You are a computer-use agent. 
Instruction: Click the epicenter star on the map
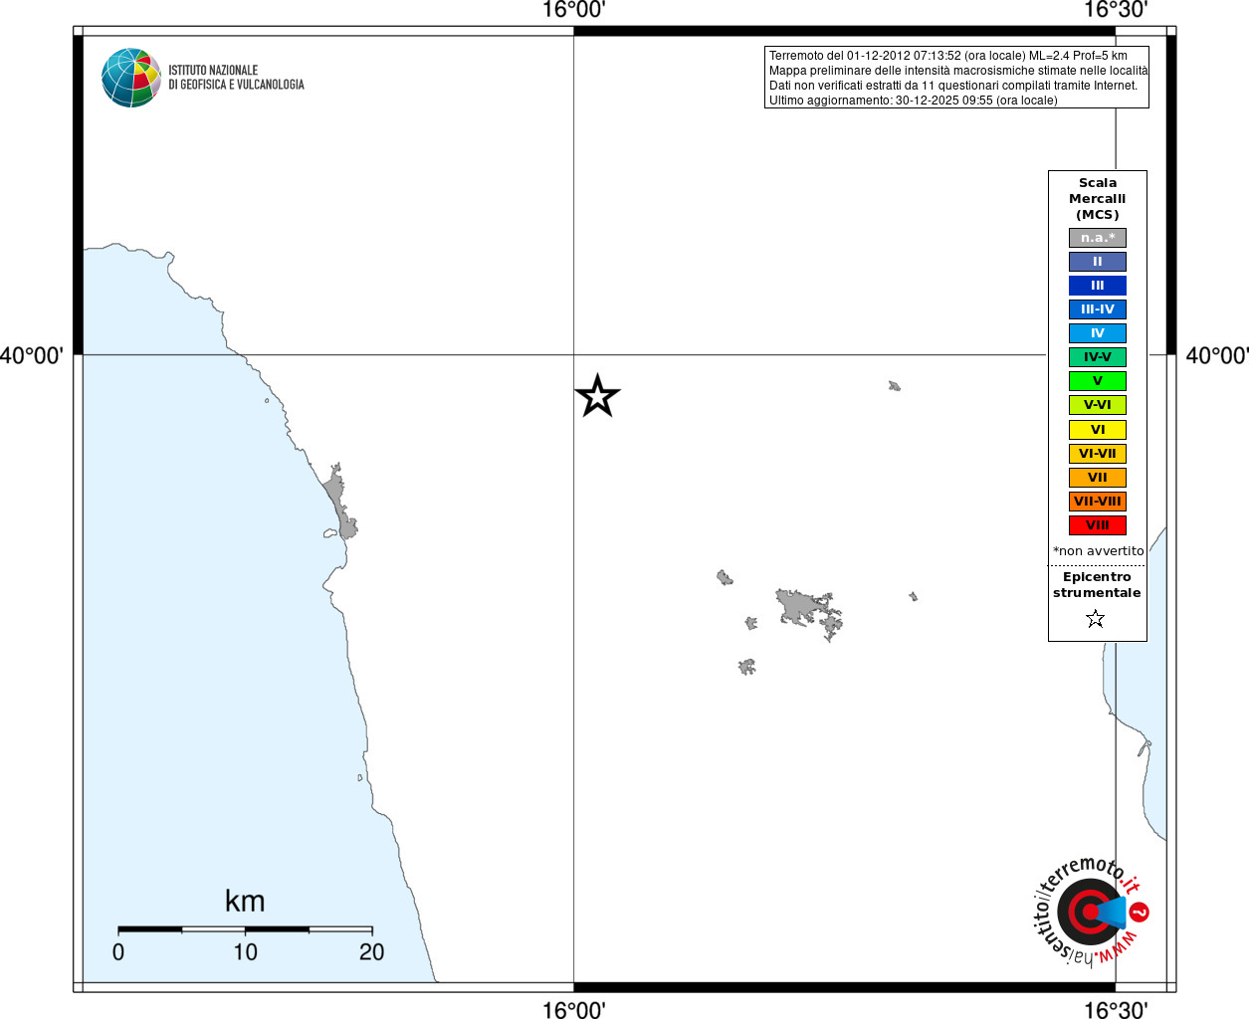click(x=597, y=396)
